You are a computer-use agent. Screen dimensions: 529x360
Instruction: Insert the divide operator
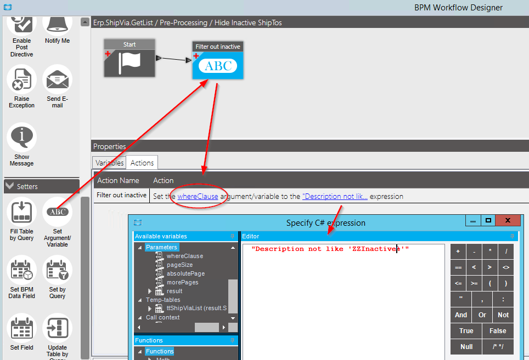click(x=506, y=252)
